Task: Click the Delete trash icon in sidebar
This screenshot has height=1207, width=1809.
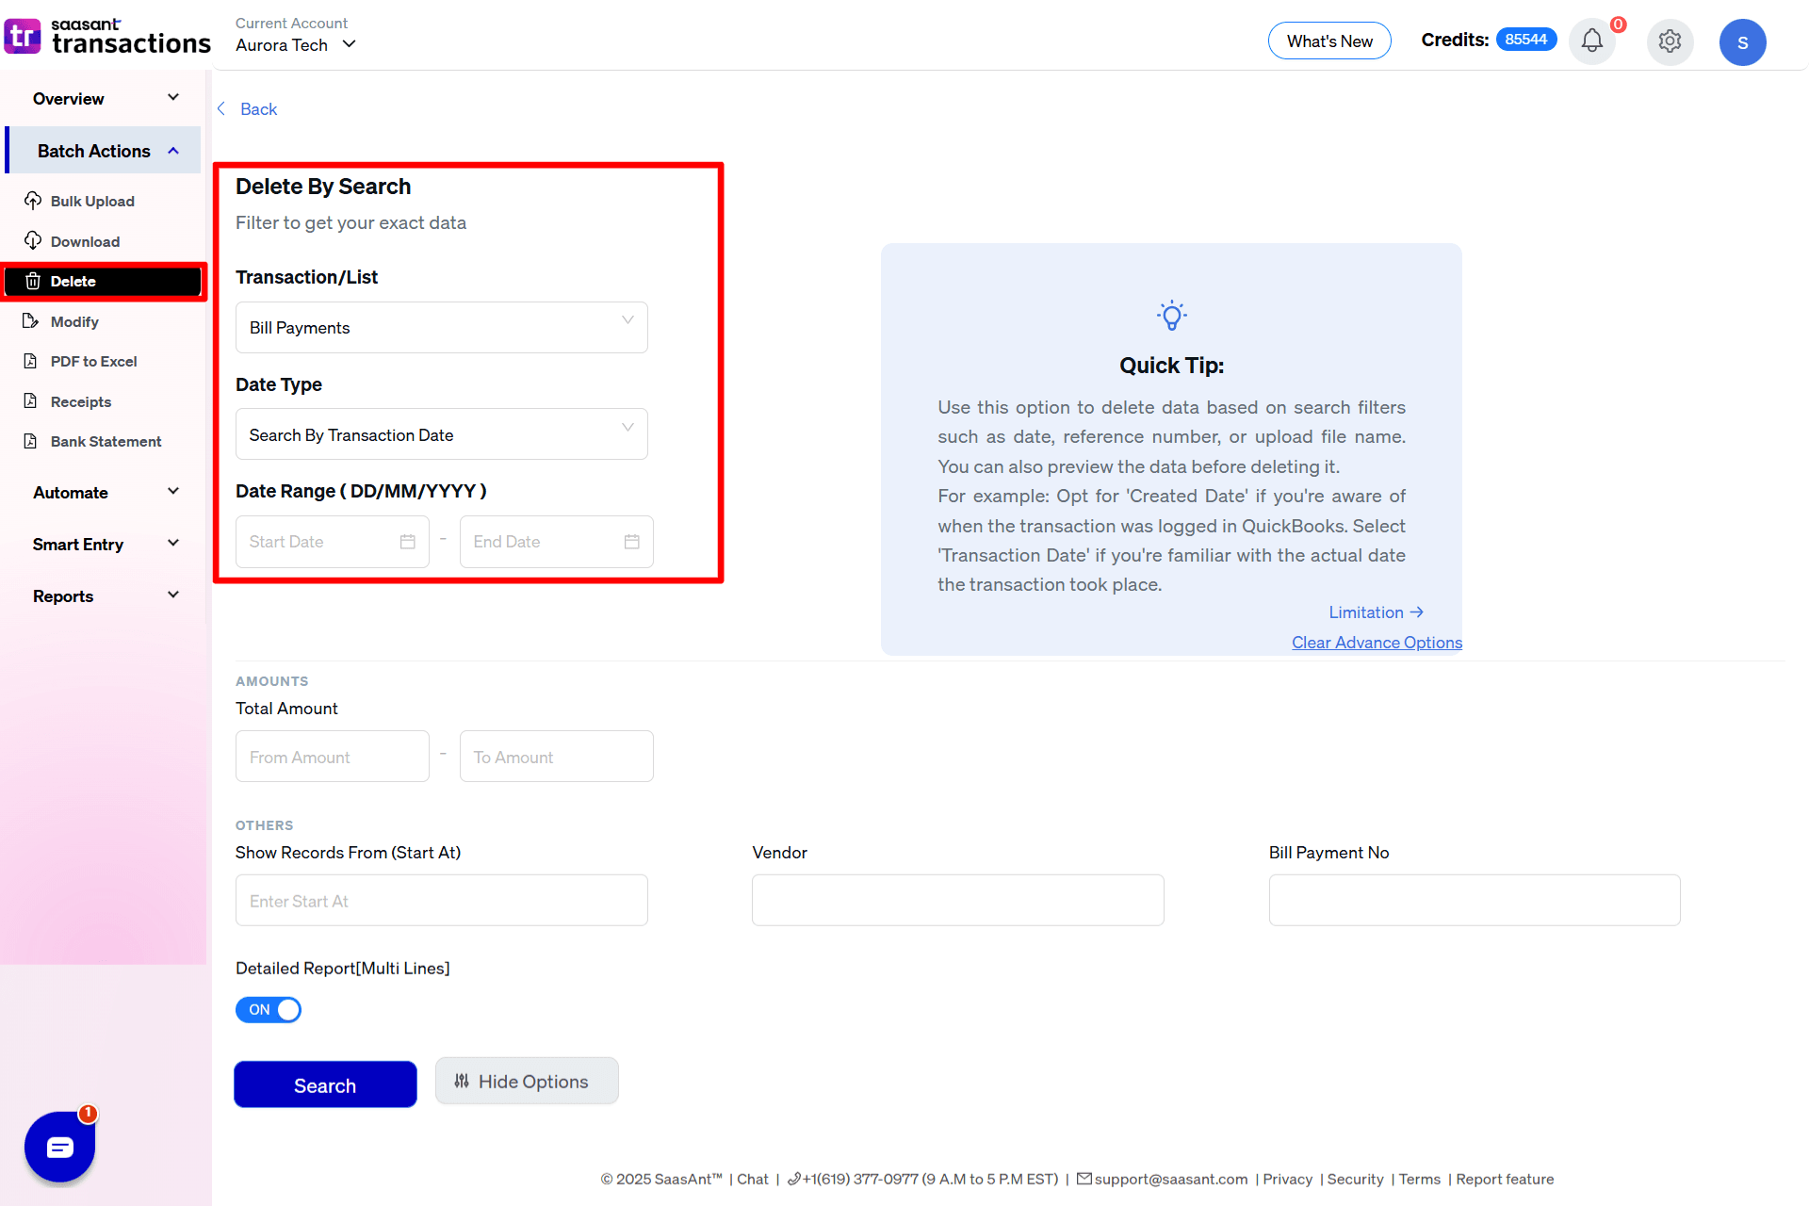Action: pyautogui.click(x=33, y=281)
